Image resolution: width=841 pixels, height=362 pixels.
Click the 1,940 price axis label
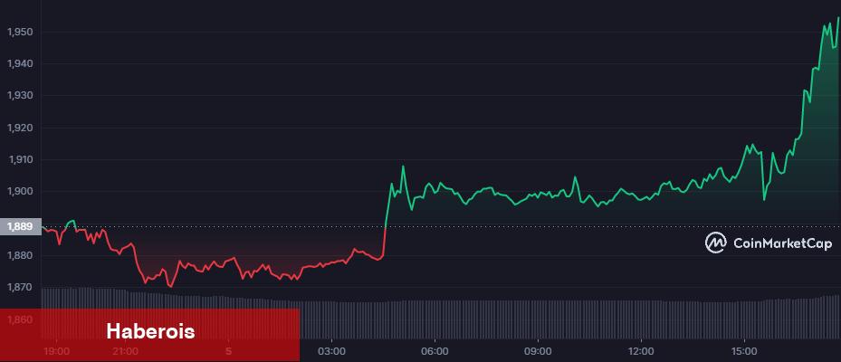pos(21,64)
